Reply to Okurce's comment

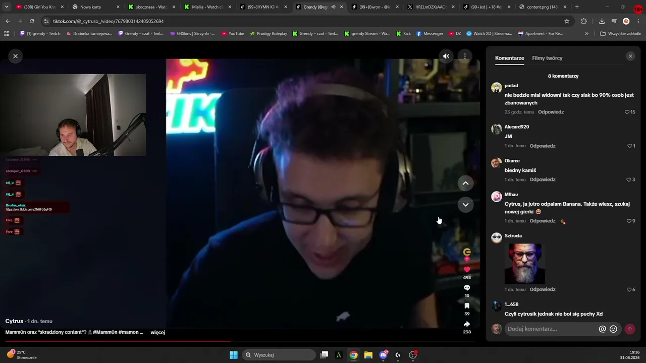click(543, 179)
